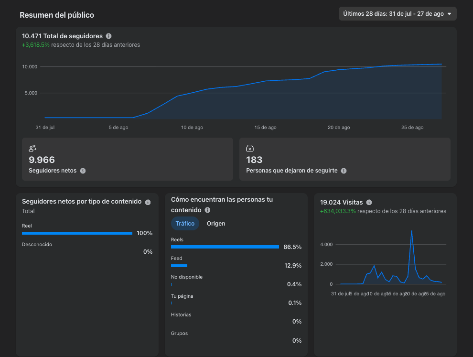Click info icon beside Cómo encuentran las personas
The width and height of the screenshot is (473, 357).
tap(207, 210)
